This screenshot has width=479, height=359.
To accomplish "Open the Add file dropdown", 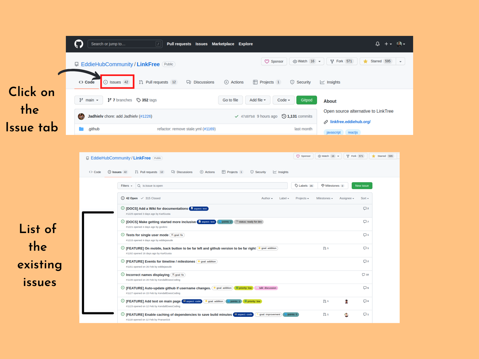I will (257, 100).
